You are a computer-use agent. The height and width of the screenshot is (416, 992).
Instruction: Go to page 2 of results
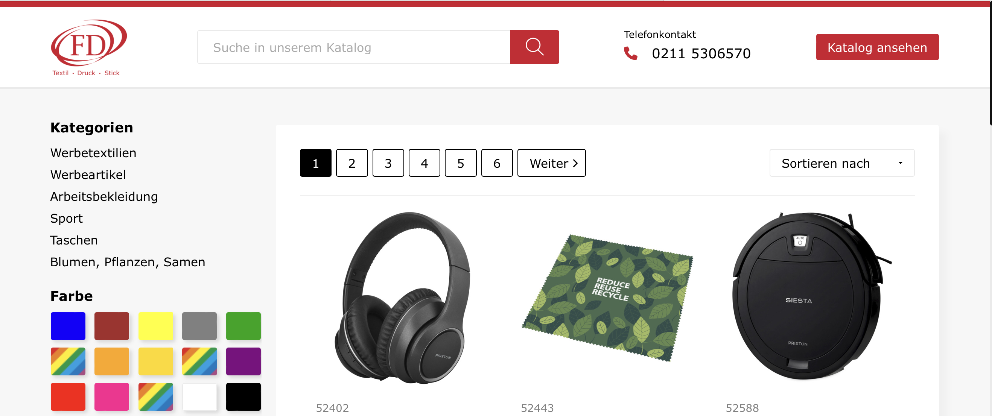point(351,163)
